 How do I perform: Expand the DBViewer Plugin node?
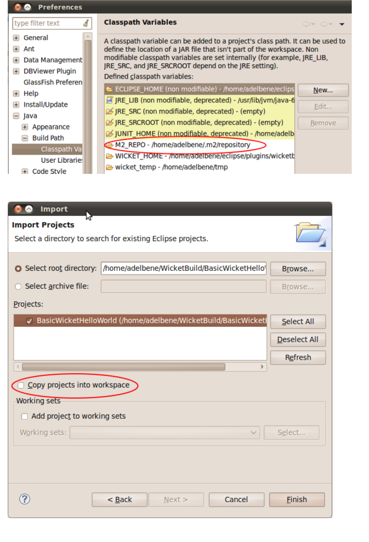16,71
